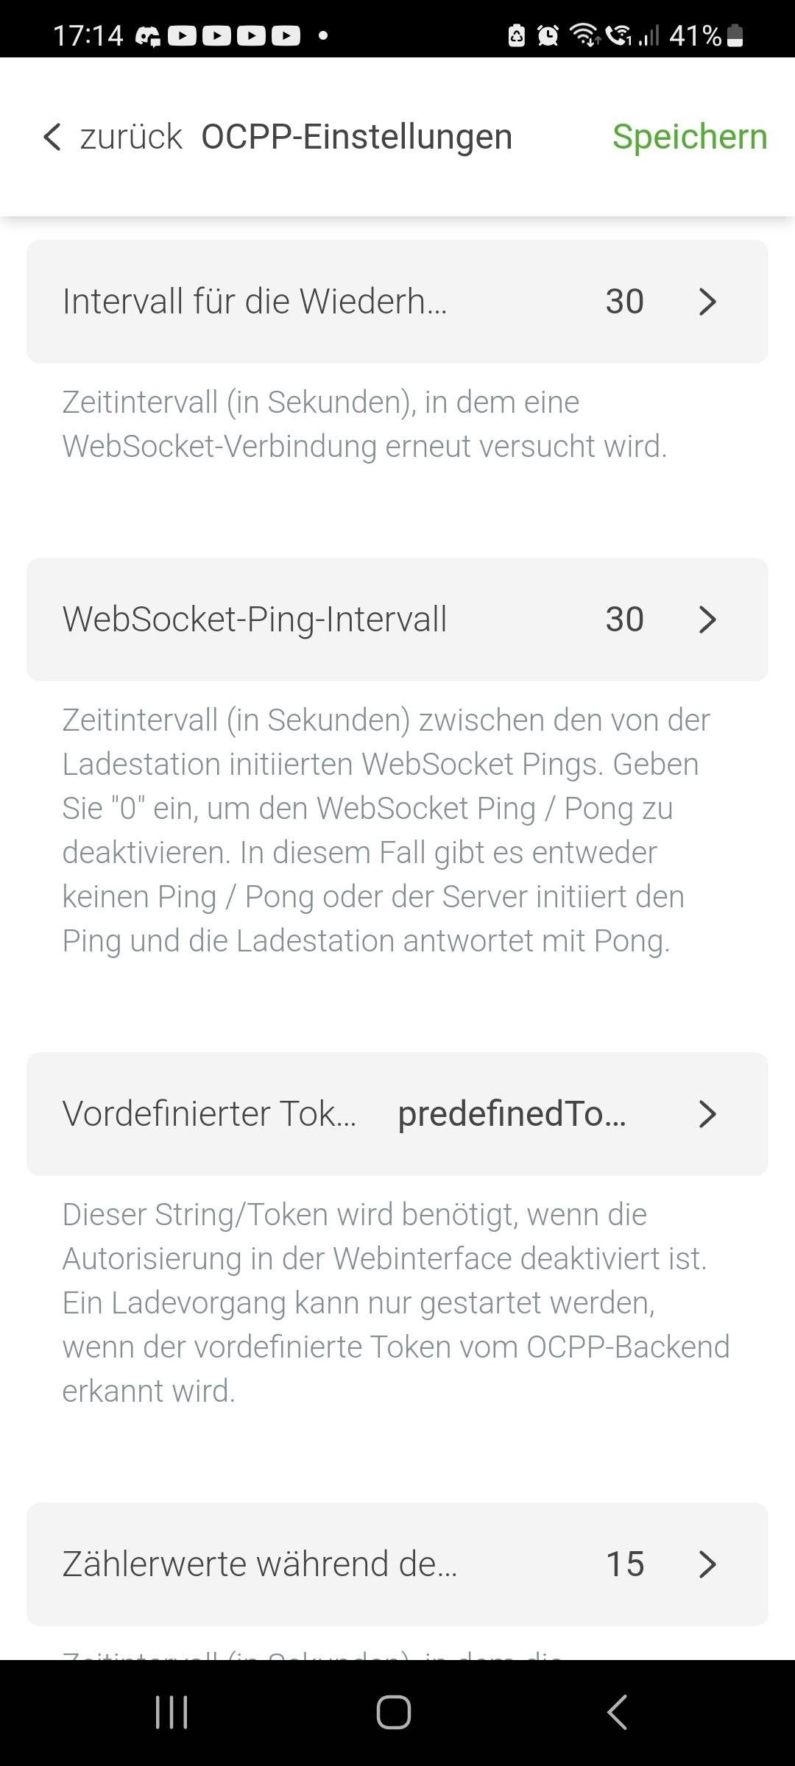Tap the first YouTube notification icon
This screenshot has width=795, height=1766.
(x=182, y=35)
